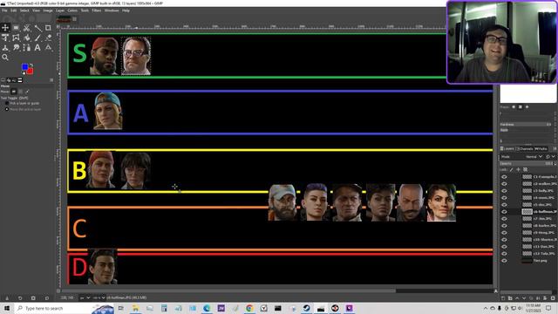Image resolution: width=558 pixels, height=314 pixels.
Task: Select the c7-Jim layer row
Action: [527, 219]
